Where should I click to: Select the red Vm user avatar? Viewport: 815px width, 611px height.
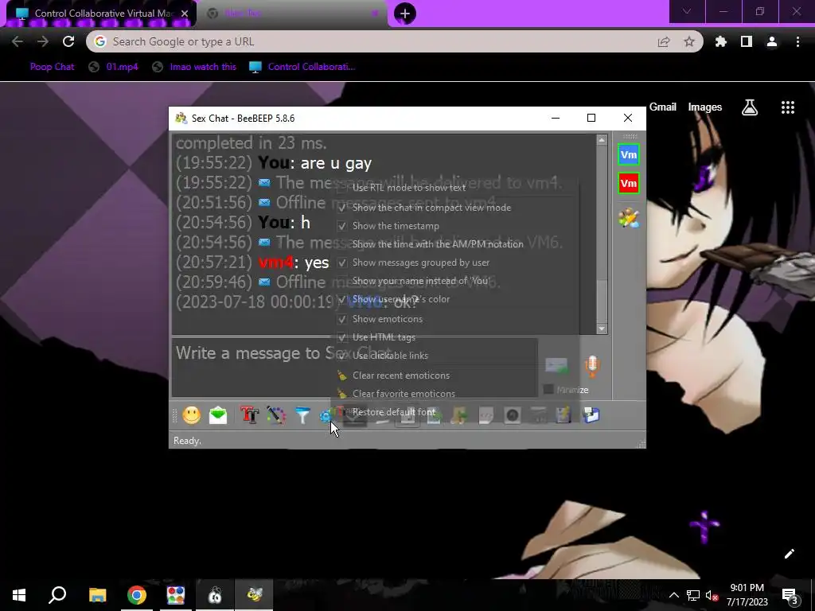(629, 184)
